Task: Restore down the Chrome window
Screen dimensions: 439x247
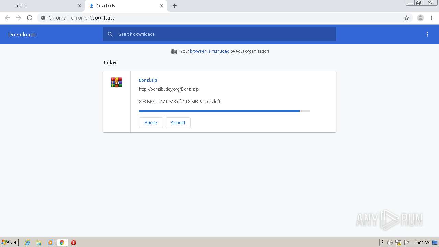Action: pos(419,3)
